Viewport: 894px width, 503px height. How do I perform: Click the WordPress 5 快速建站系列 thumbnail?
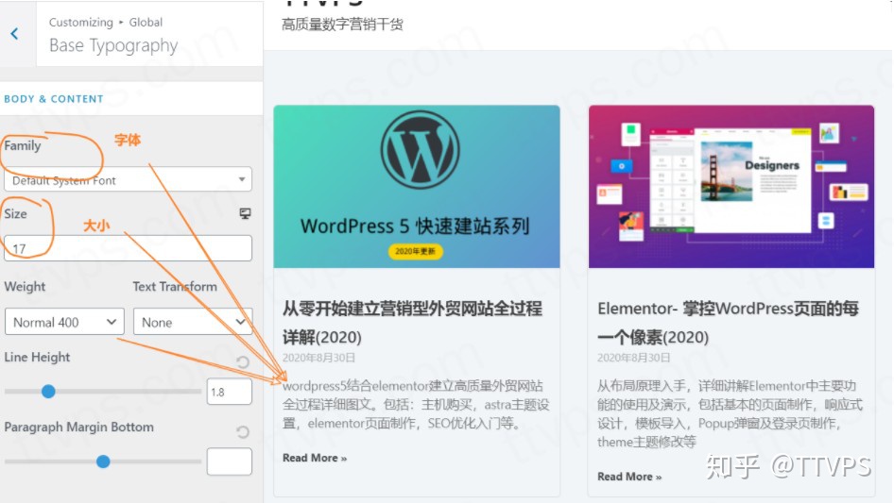pyautogui.click(x=416, y=186)
